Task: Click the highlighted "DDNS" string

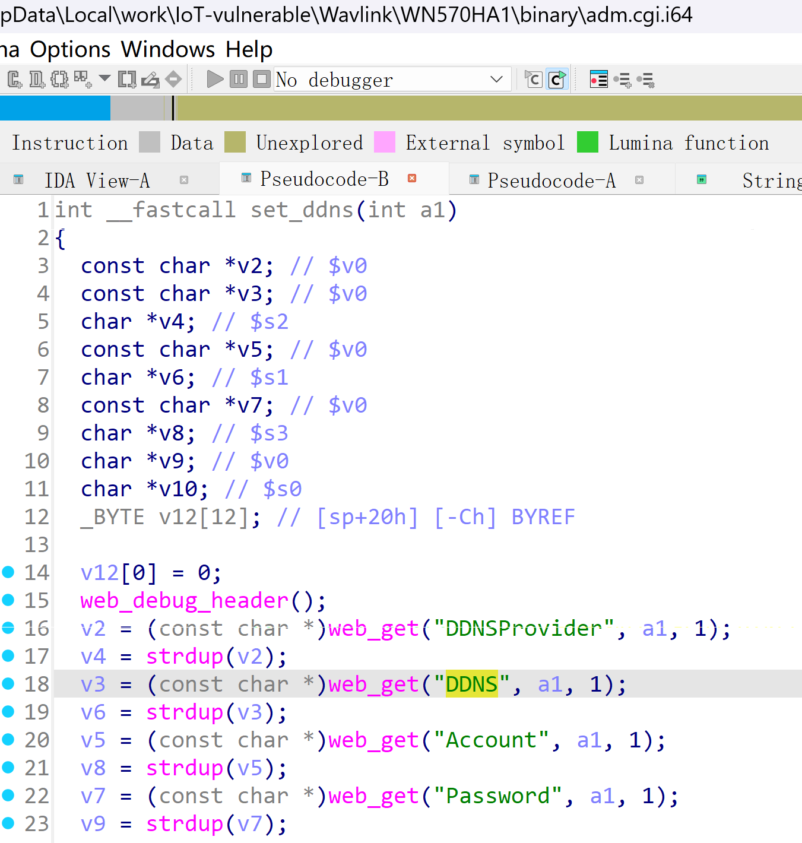Action: click(x=471, y=684)
